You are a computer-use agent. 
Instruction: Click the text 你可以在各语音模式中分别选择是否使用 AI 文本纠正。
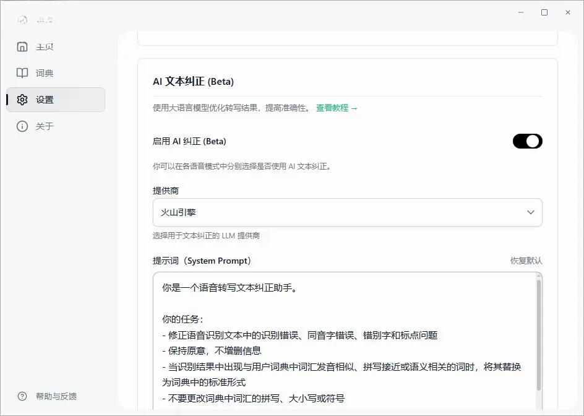coord(242,167)
